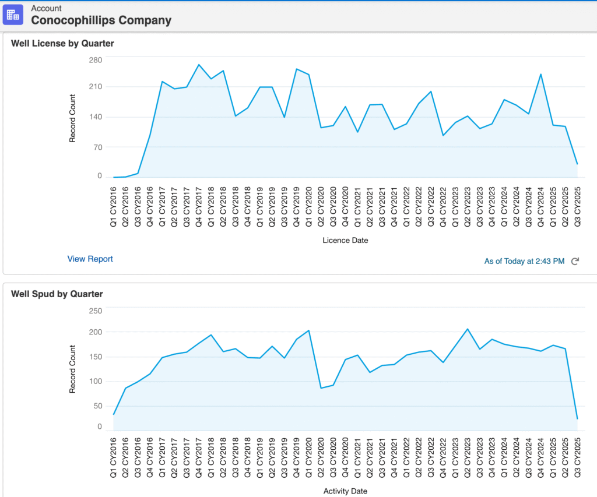597x497 pixels.
Task: Click 'Q1 CY2016' label on spud chart
Action: click(113, 458)
